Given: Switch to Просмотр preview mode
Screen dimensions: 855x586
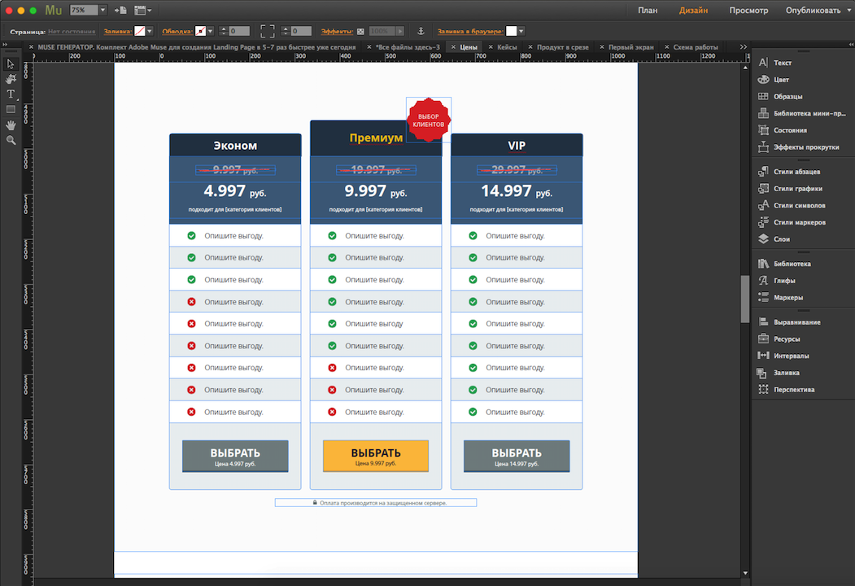Looking at the screenshot, I should point(748,11).
